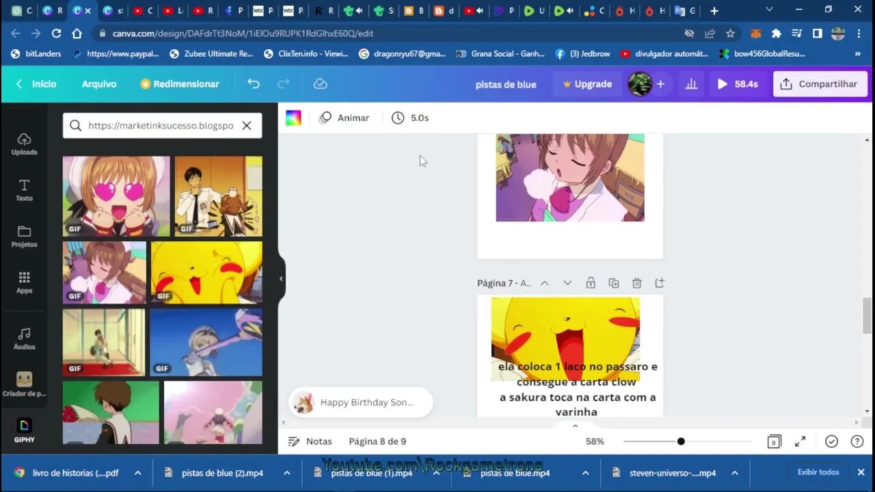
Task: Open the Redimensionar menu
Action: (x=180, y=83)
